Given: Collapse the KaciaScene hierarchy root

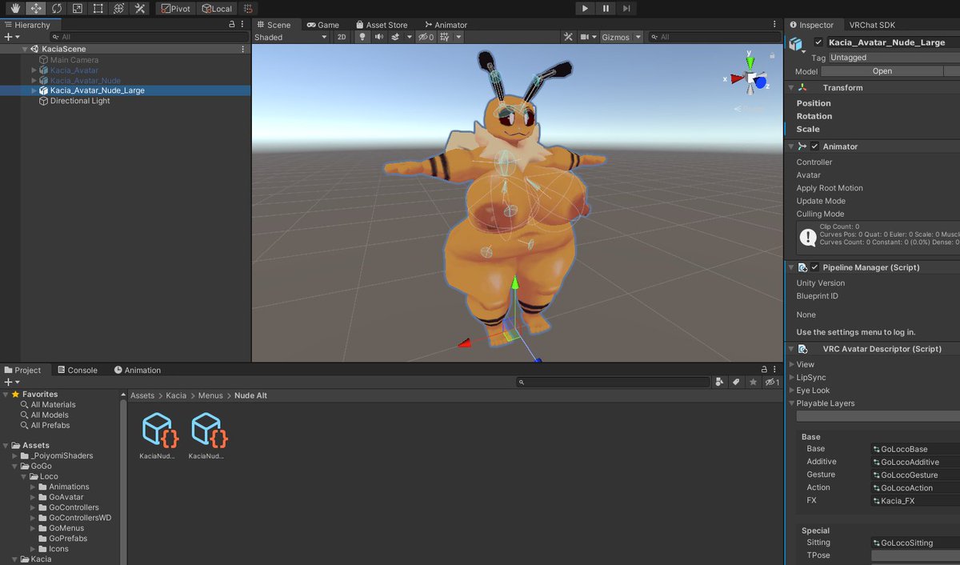Looking at the screenshot, I should [x=25, y=49].
